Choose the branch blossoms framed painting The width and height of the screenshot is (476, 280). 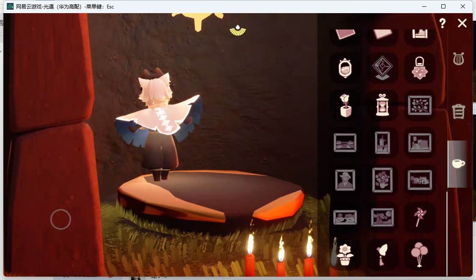(x=420, y=105)
